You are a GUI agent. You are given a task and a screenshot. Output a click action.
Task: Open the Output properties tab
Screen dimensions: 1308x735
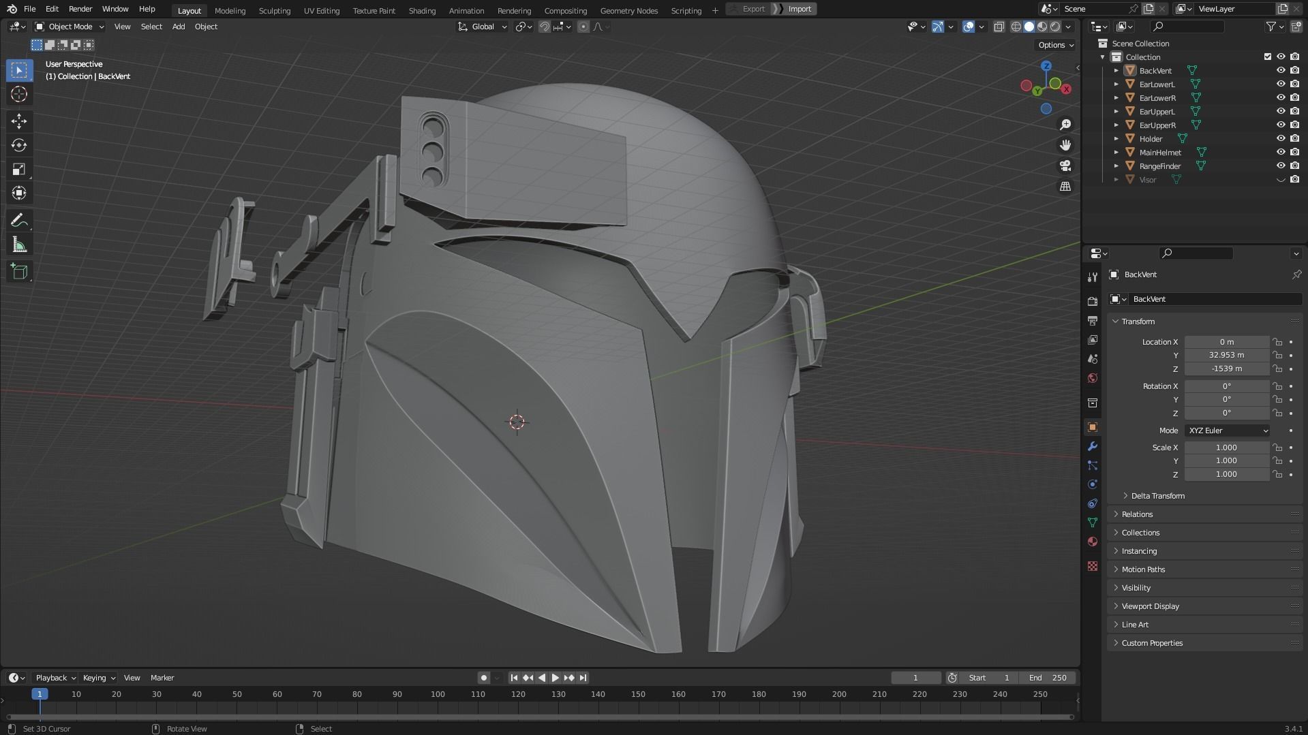tap(1093, 320)
